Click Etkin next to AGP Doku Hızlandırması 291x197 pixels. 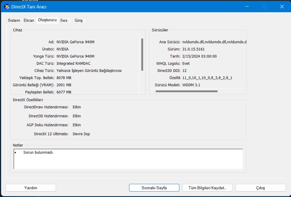click(x=77, y=125)
